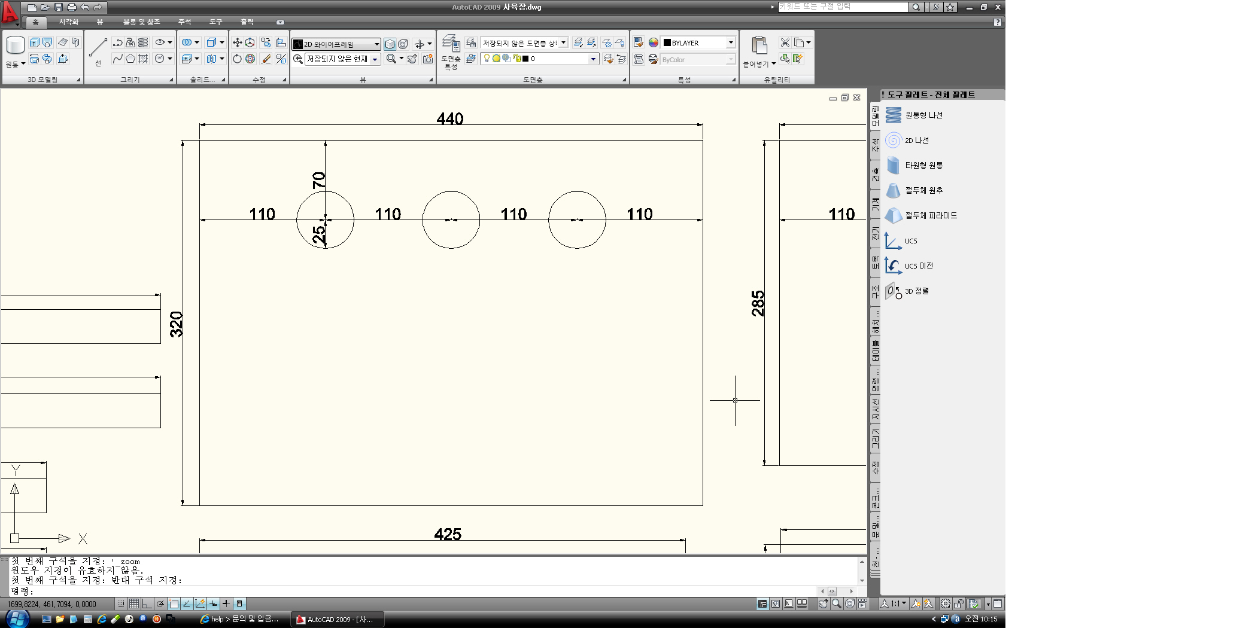Viewport: 1258px width, 628px height.
Task: Click the Zoom Previous view icon
Action: point(297,59)
